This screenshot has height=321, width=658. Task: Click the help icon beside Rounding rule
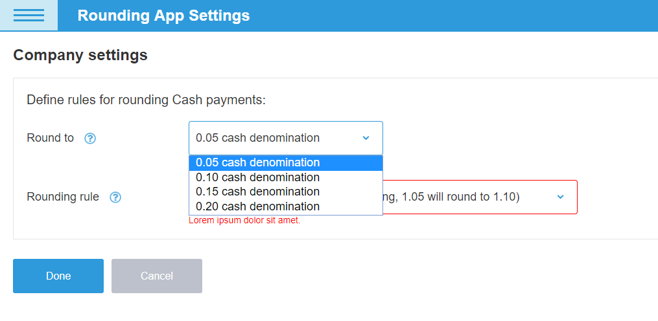pyautogui.click(x=115, y=197)
